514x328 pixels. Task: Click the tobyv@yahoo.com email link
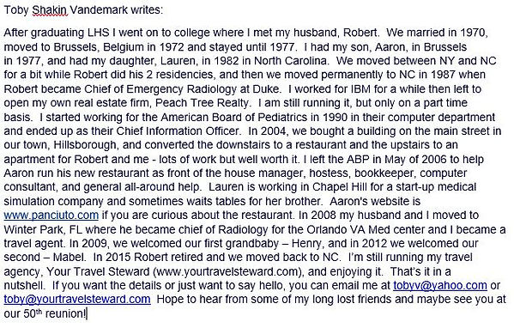(x=440, y=285)
